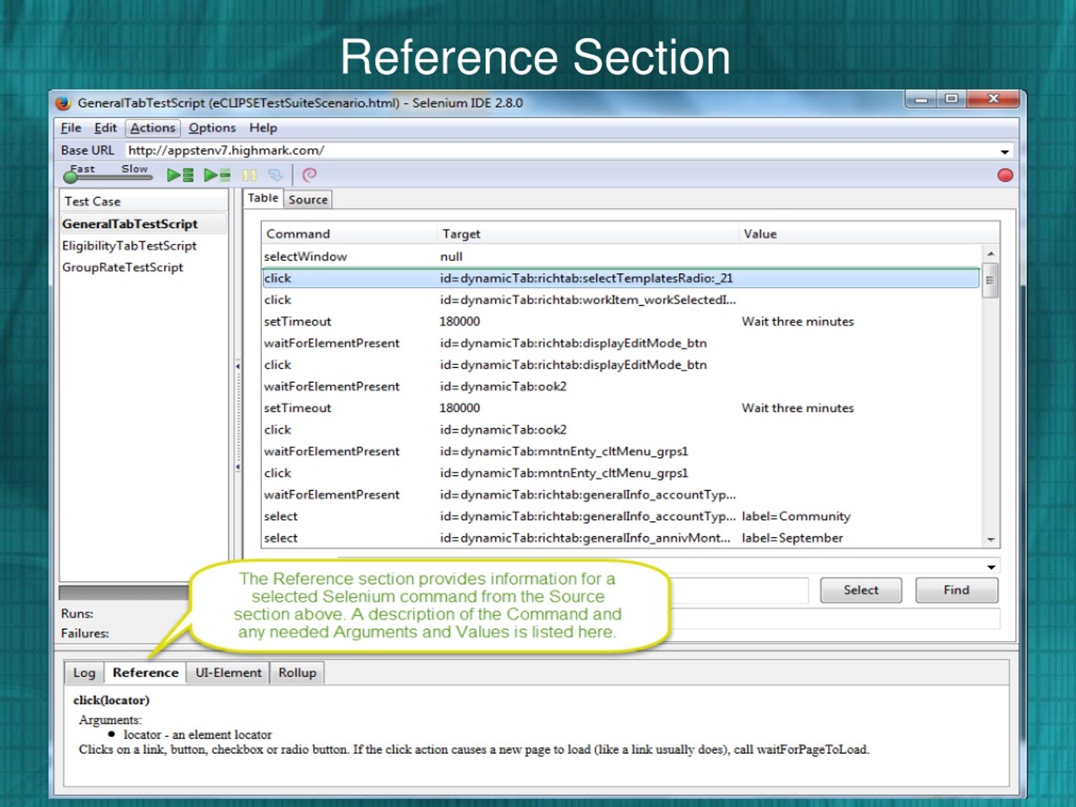The image size is (1076, 807).
Task: Select the label=Community value cell
Action: point(796,516)
